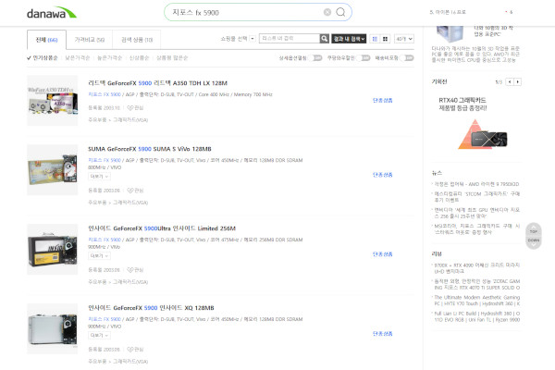Viewport: 555px width, 370px height.
Task: Open review 'Full Lian Li PC Build'
Action: coord(476,316)
